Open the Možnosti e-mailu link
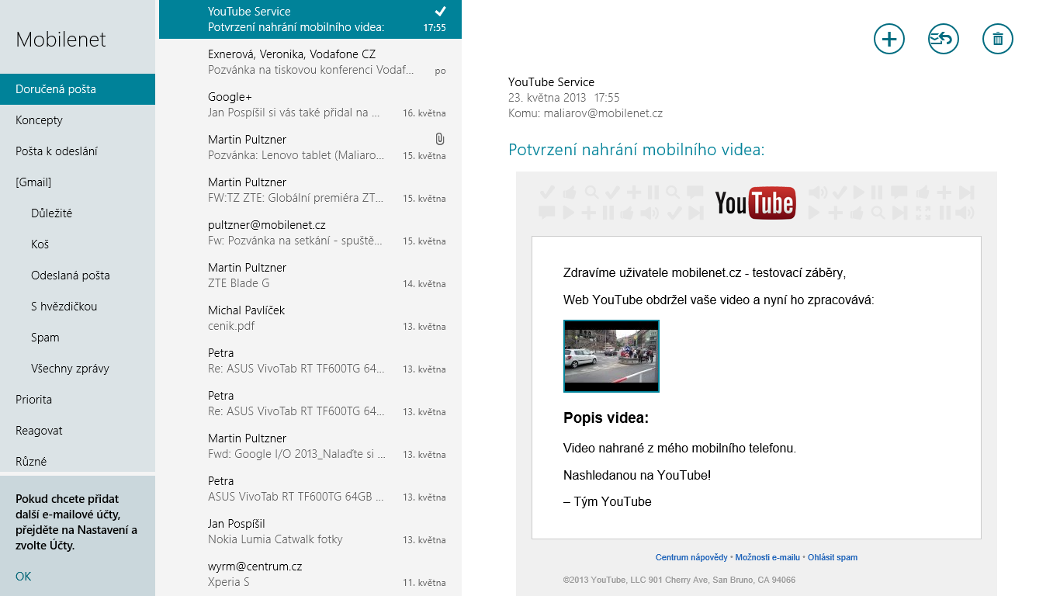1060x596 pixels. [x=767, y=557]
